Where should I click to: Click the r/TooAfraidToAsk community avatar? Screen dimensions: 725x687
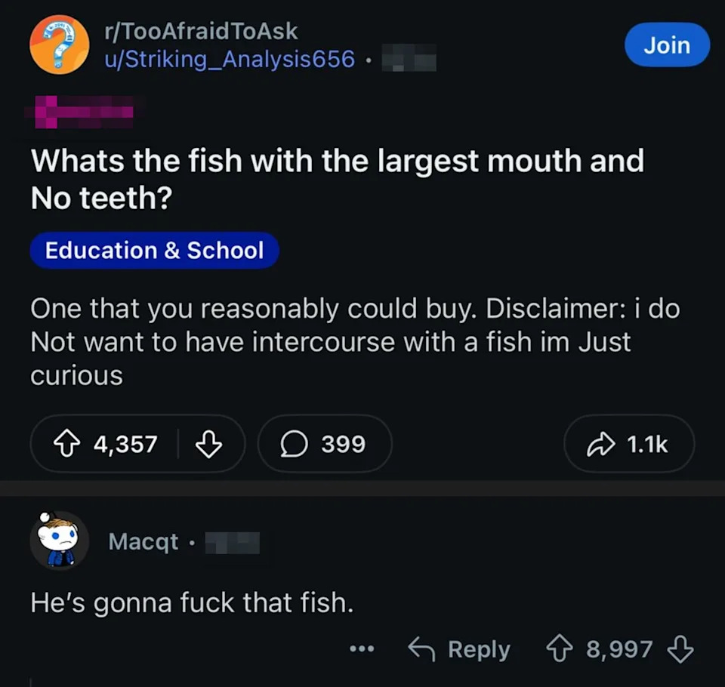click(59, 45)
